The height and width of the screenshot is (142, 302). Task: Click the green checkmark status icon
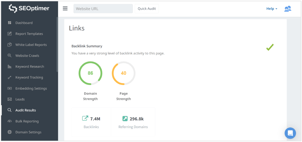click(x=270, y=47)
